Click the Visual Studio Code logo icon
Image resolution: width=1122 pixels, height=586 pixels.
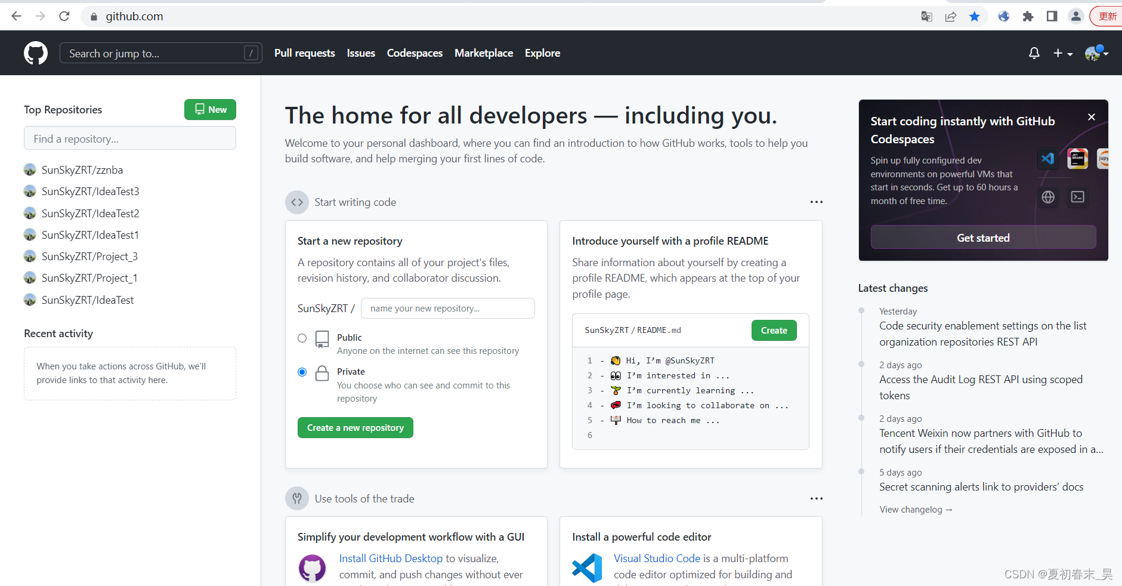point(587,568)
